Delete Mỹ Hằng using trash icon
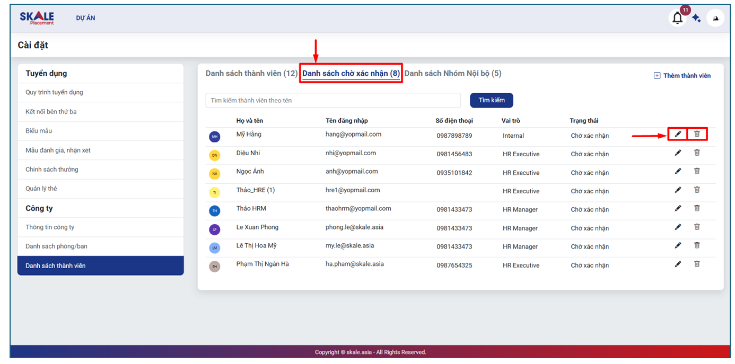Screen dimensions: 735x364 697,134
